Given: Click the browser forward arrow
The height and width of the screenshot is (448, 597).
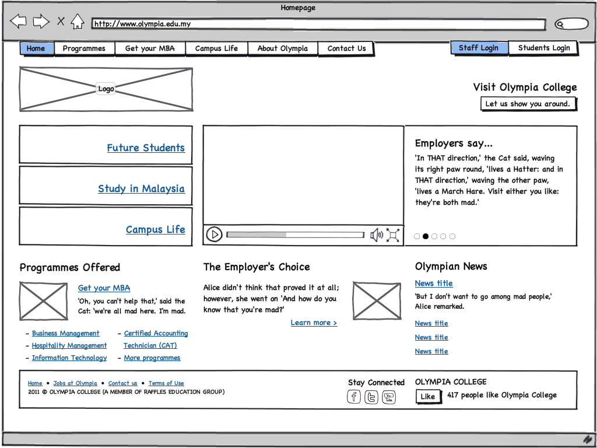Looking at the screenshot, I should pyautogui.click(x=41, y=22).
